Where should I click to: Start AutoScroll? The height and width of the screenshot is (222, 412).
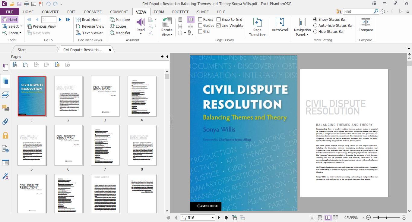[x=280, y=25]
